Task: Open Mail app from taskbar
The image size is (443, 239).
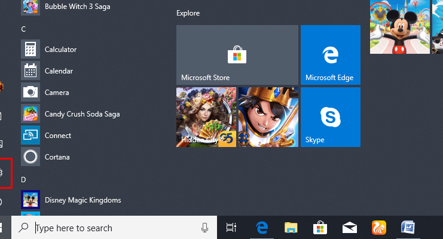Action: 350,228
